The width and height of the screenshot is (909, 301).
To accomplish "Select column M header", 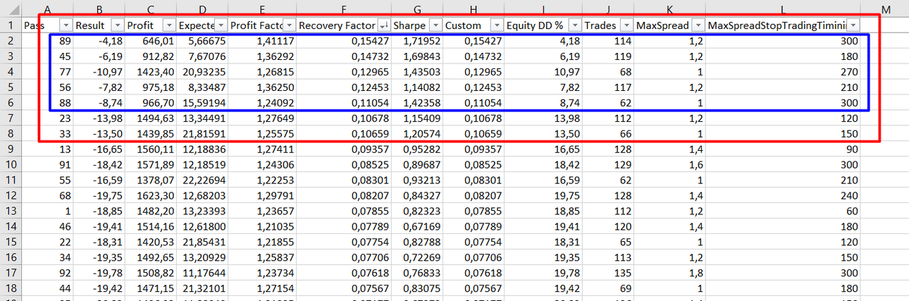I will 885,9.
